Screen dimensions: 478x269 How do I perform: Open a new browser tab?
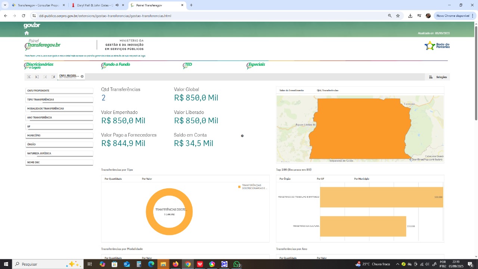(191, 5)
